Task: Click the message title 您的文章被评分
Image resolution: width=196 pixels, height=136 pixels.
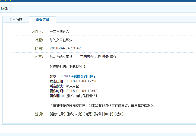Action: click(61, 40)
